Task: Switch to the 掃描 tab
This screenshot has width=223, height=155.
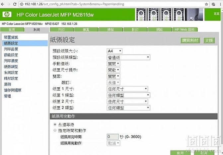Action: (x=111, y=30)
